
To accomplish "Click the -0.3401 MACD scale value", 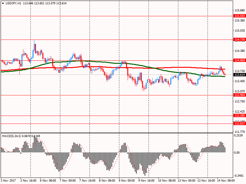I will pyautogui.click(x=239, y=175).
